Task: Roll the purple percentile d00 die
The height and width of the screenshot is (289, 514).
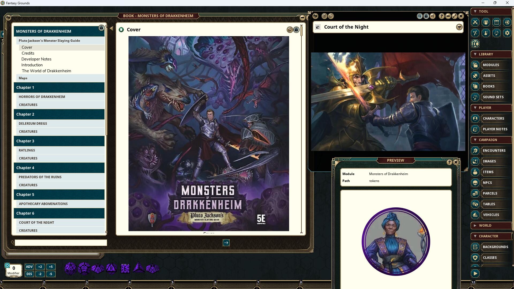Action: pos(152,268)
